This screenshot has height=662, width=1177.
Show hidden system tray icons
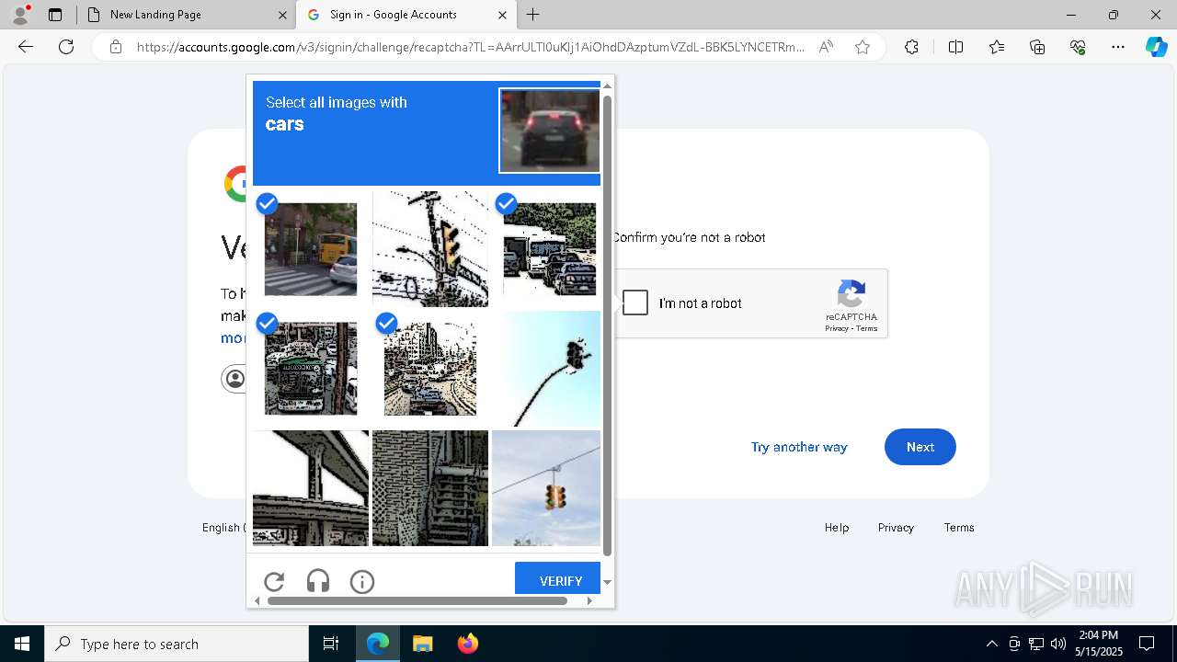[991, 644]
